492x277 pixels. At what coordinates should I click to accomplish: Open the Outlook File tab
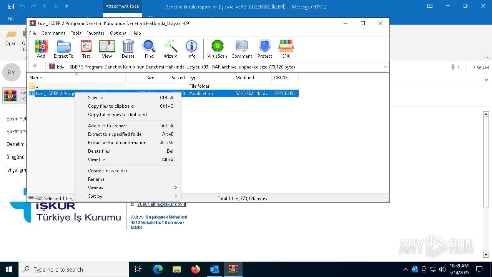click(x=11, y=19)
